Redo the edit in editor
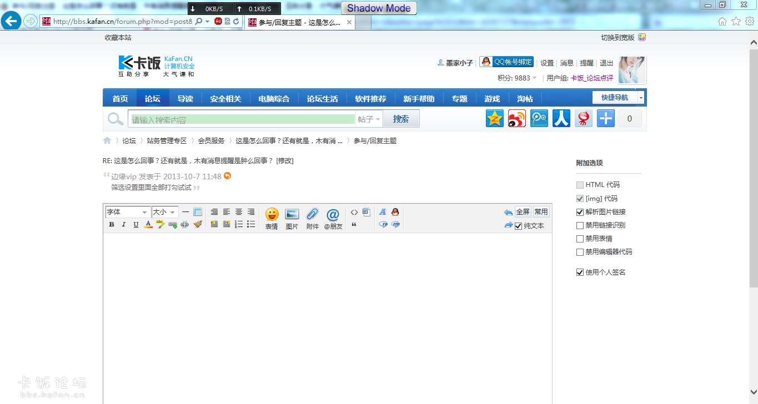Image resolution: width=758 pixels, height=404 pixels. (x=508, y=225)
